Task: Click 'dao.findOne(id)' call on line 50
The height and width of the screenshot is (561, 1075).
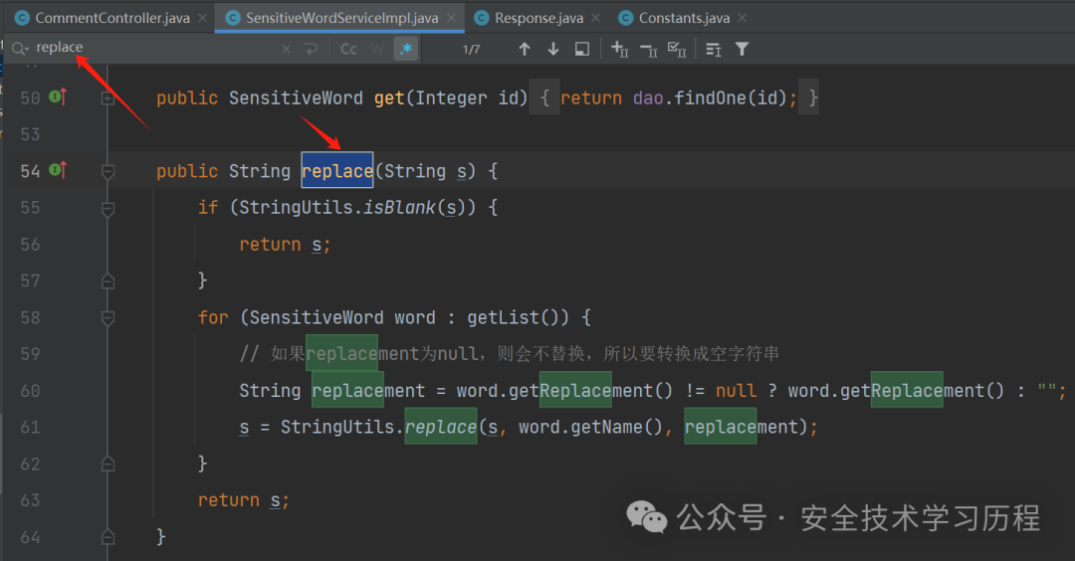Action: (x=710, y=98)
